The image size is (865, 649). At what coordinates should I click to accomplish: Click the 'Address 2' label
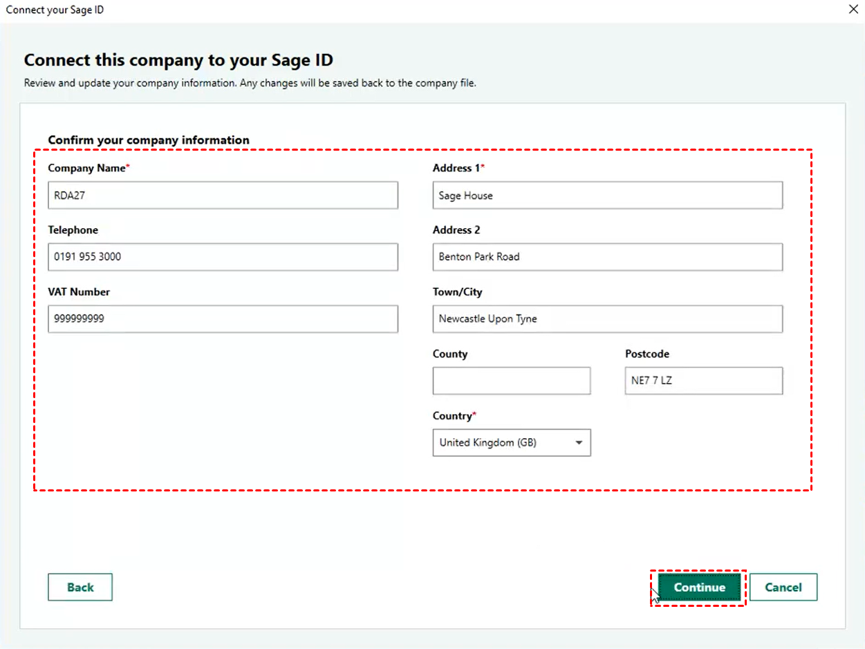point(456,230)
